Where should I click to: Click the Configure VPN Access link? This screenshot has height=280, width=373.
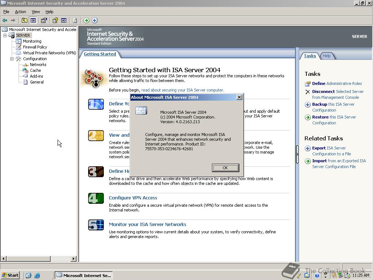tap(133, 198)
